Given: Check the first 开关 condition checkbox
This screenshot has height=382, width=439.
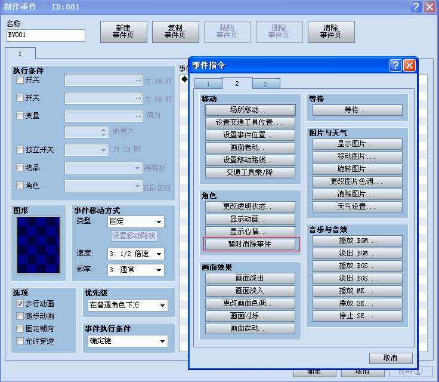Looking at the screenshot, I should point(20,80).
